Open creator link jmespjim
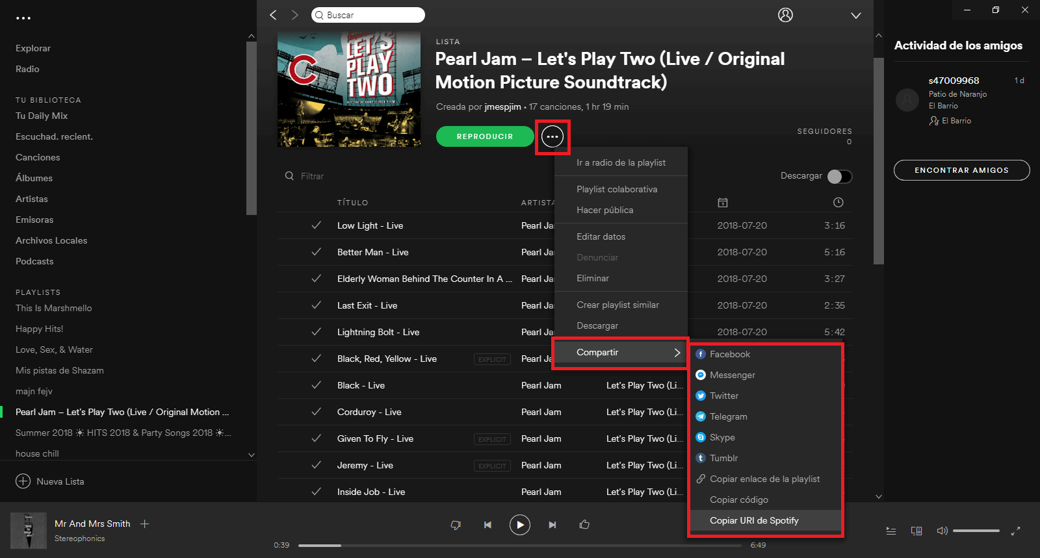Image resolution: width=1040 pixels, height=558 pixels. (503, 107)
